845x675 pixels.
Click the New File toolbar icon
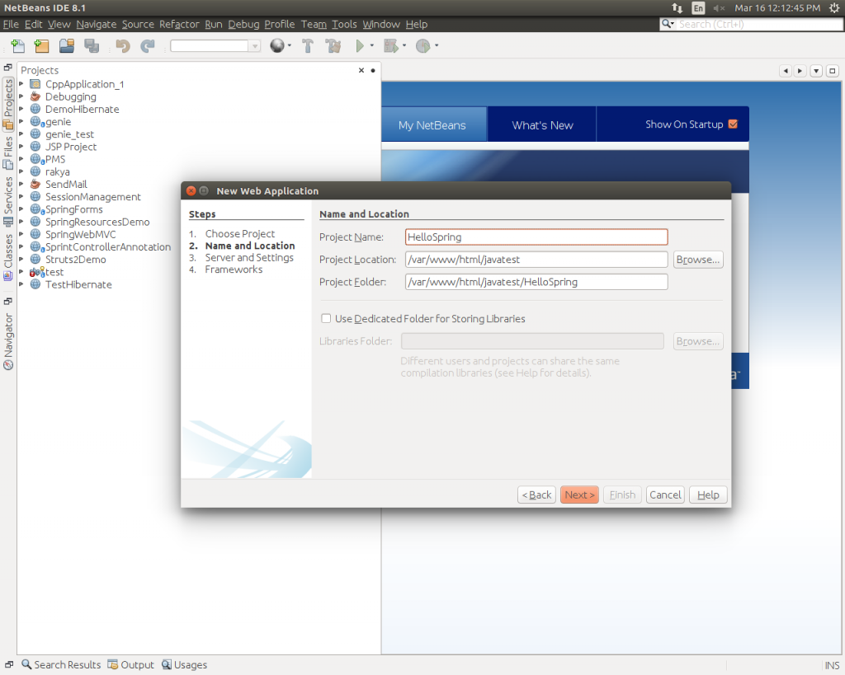17,46
